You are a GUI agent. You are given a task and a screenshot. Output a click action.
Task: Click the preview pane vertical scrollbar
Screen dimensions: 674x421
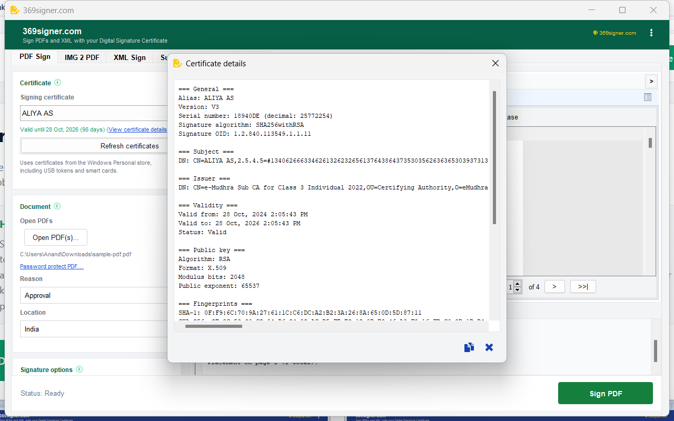(x=650, y=143)
